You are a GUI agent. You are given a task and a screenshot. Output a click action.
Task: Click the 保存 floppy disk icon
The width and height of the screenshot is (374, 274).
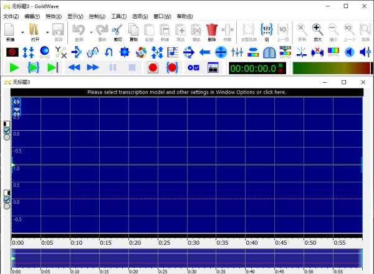point(58,30)
